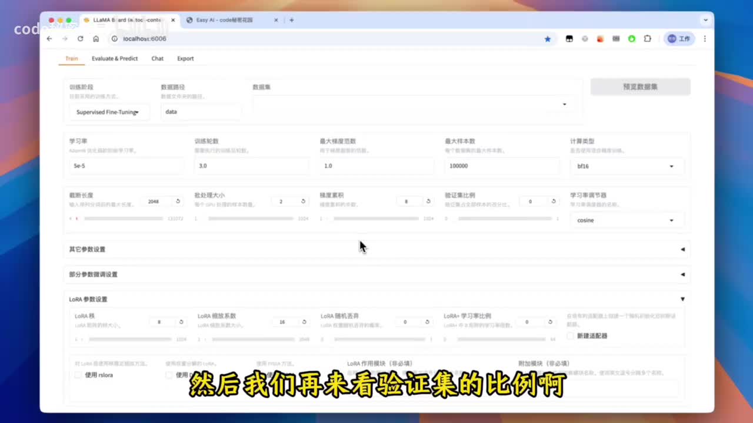Screen dimensions: 753x423
Task: Open the green circle extension
Action: 631,39
